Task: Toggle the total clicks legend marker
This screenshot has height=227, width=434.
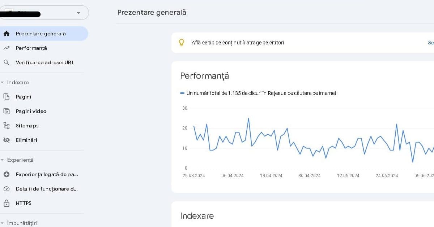Action: coord(182,93)
